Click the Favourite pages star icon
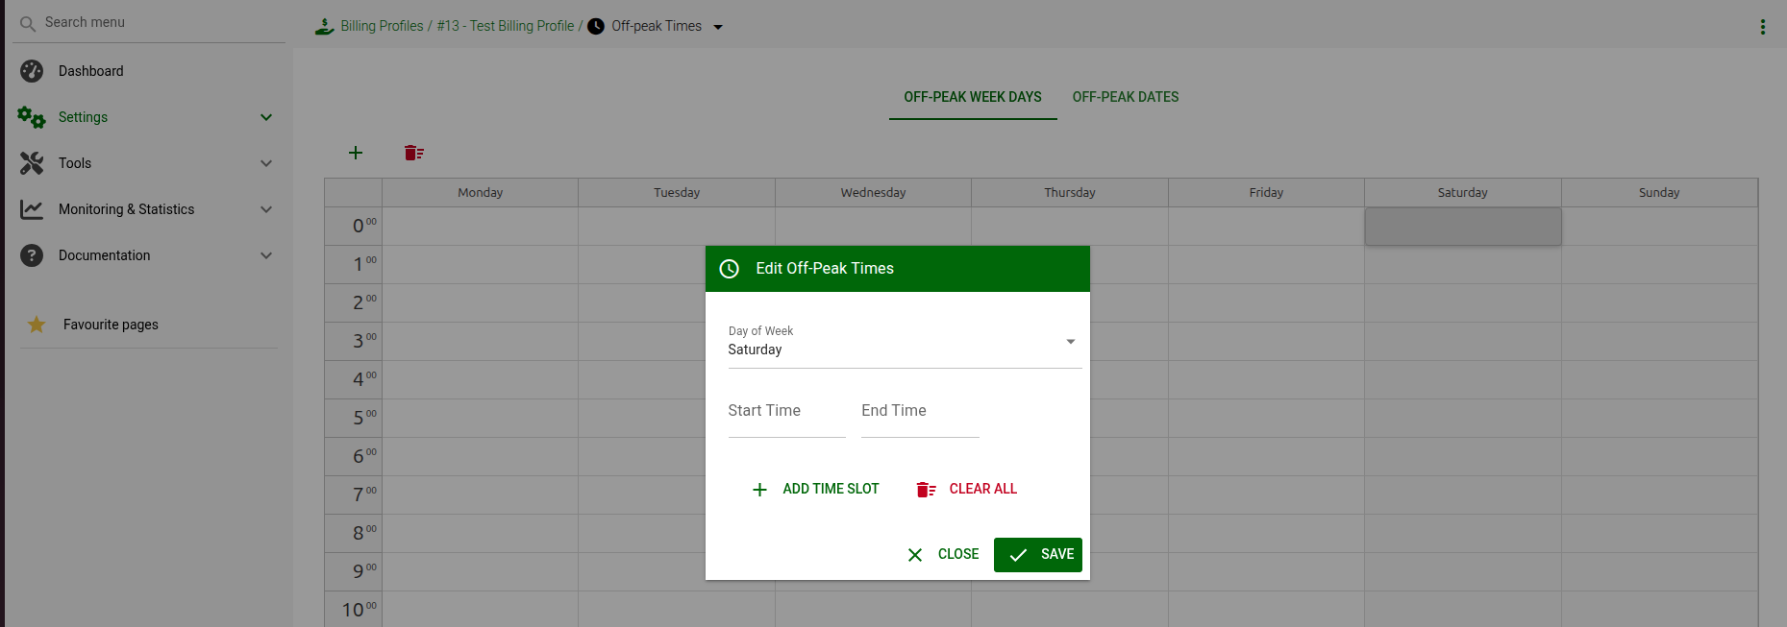This screenshot has height=627, width=1787. coord(37,325)
